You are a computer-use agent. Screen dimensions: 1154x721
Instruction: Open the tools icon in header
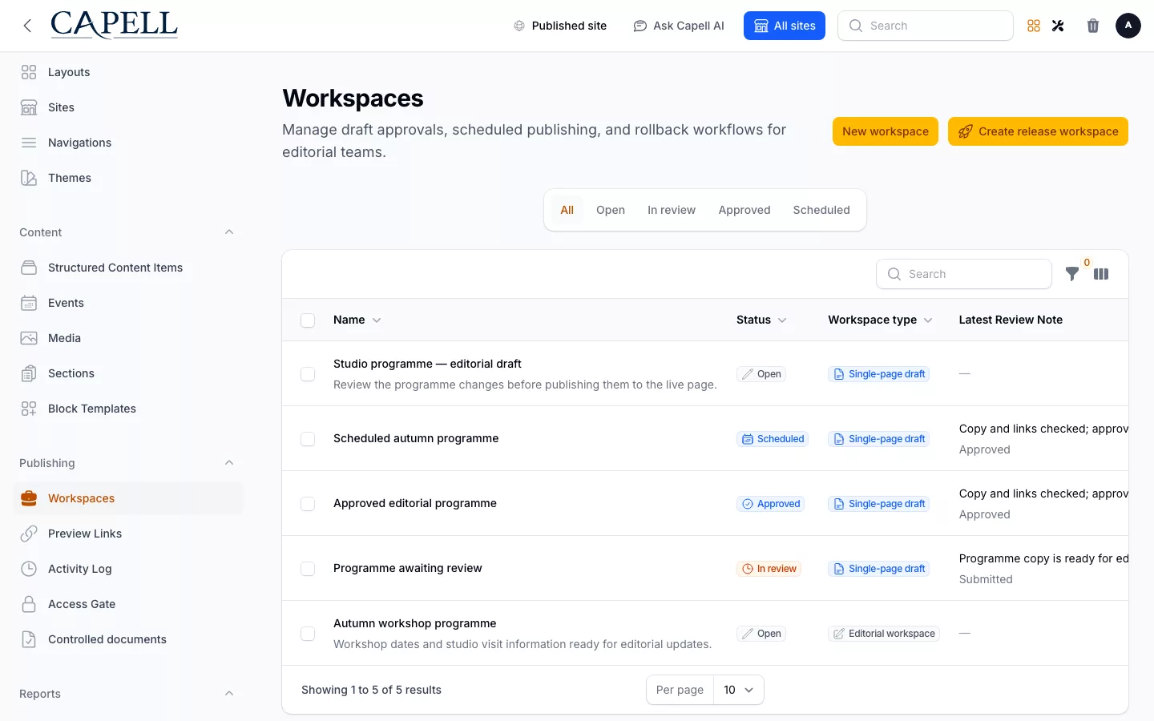coord(1058,26)
